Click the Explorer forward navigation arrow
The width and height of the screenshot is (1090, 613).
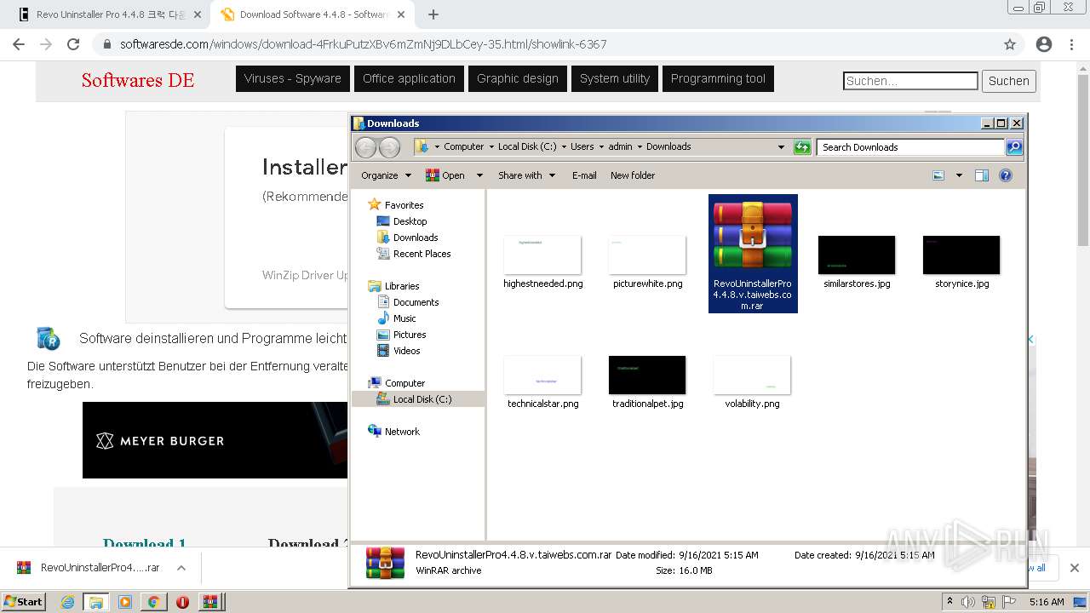[x=389, y=147]
